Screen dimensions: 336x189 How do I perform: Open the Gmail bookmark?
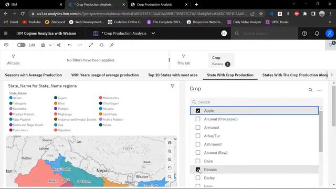[x=11, y=22]
